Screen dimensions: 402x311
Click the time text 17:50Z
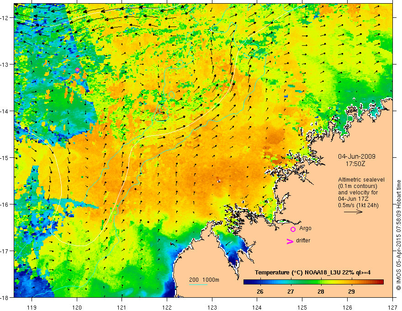tap(355, 164)
